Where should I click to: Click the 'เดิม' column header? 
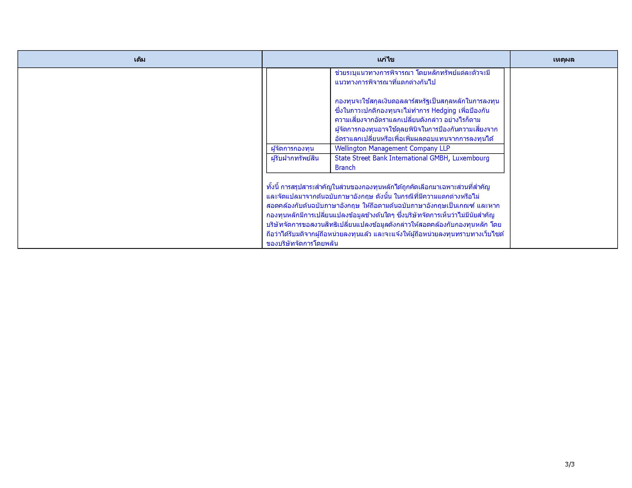(140, 59)
